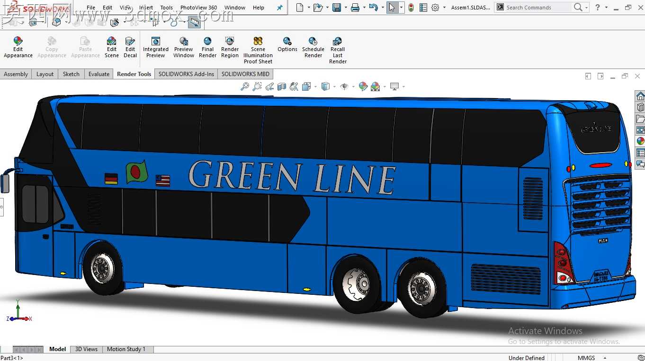Open the Motion Study 1 tab
The image size is (645, 361).
(126, 349)
